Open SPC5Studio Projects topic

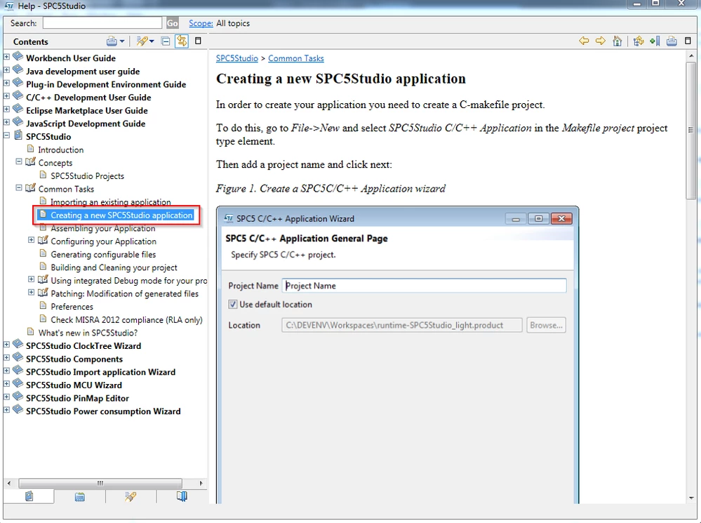pyautogui.click(x=87, y=176)
